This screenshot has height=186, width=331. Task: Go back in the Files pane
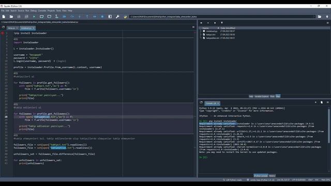coord(201,23)
